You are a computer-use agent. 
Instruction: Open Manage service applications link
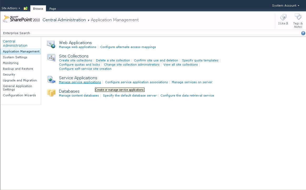click(80, 82)
